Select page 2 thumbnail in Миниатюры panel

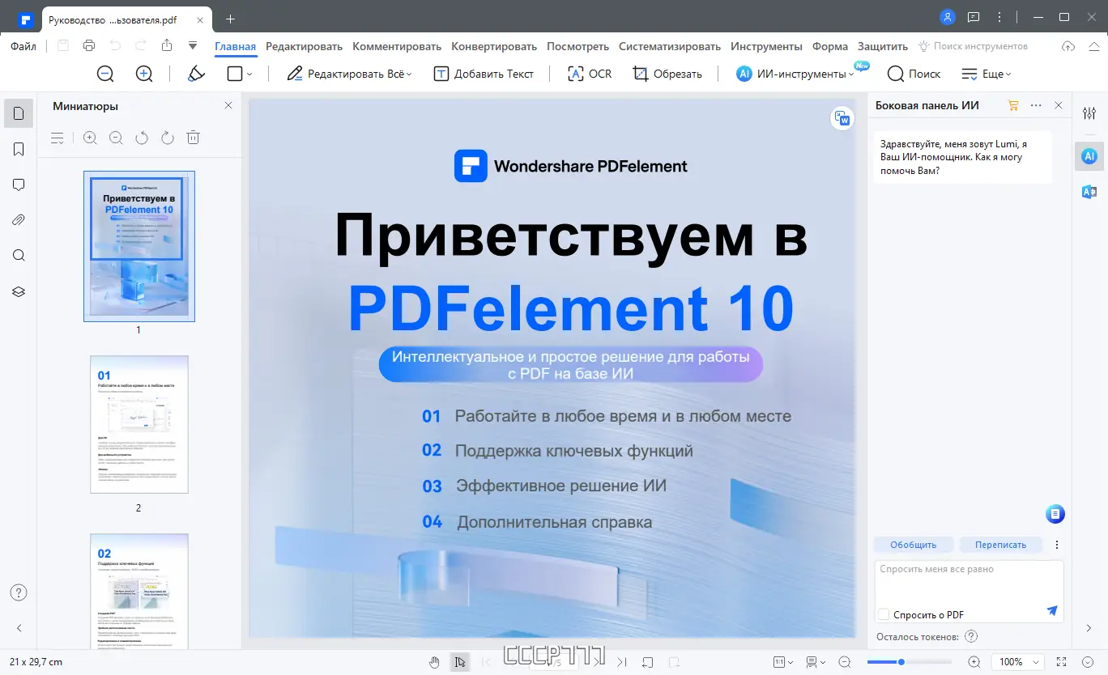(138, 424)
